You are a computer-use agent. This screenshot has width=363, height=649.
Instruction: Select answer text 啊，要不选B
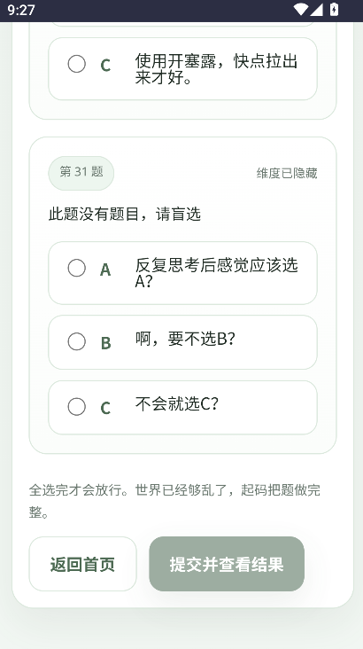[x=185, y=339]
